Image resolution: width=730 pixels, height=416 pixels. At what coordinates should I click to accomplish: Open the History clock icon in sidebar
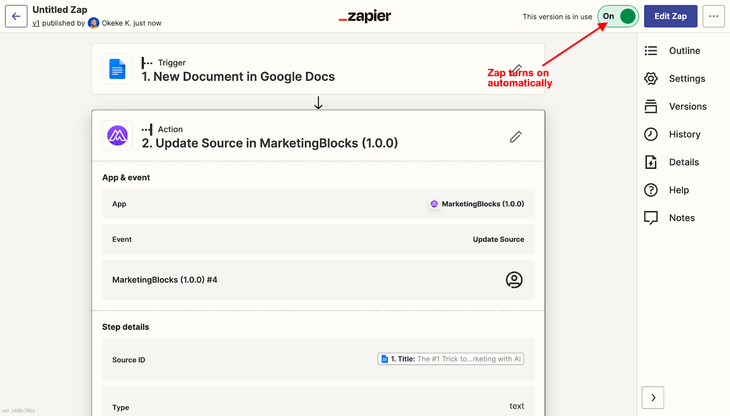click(x=651, y=134)
